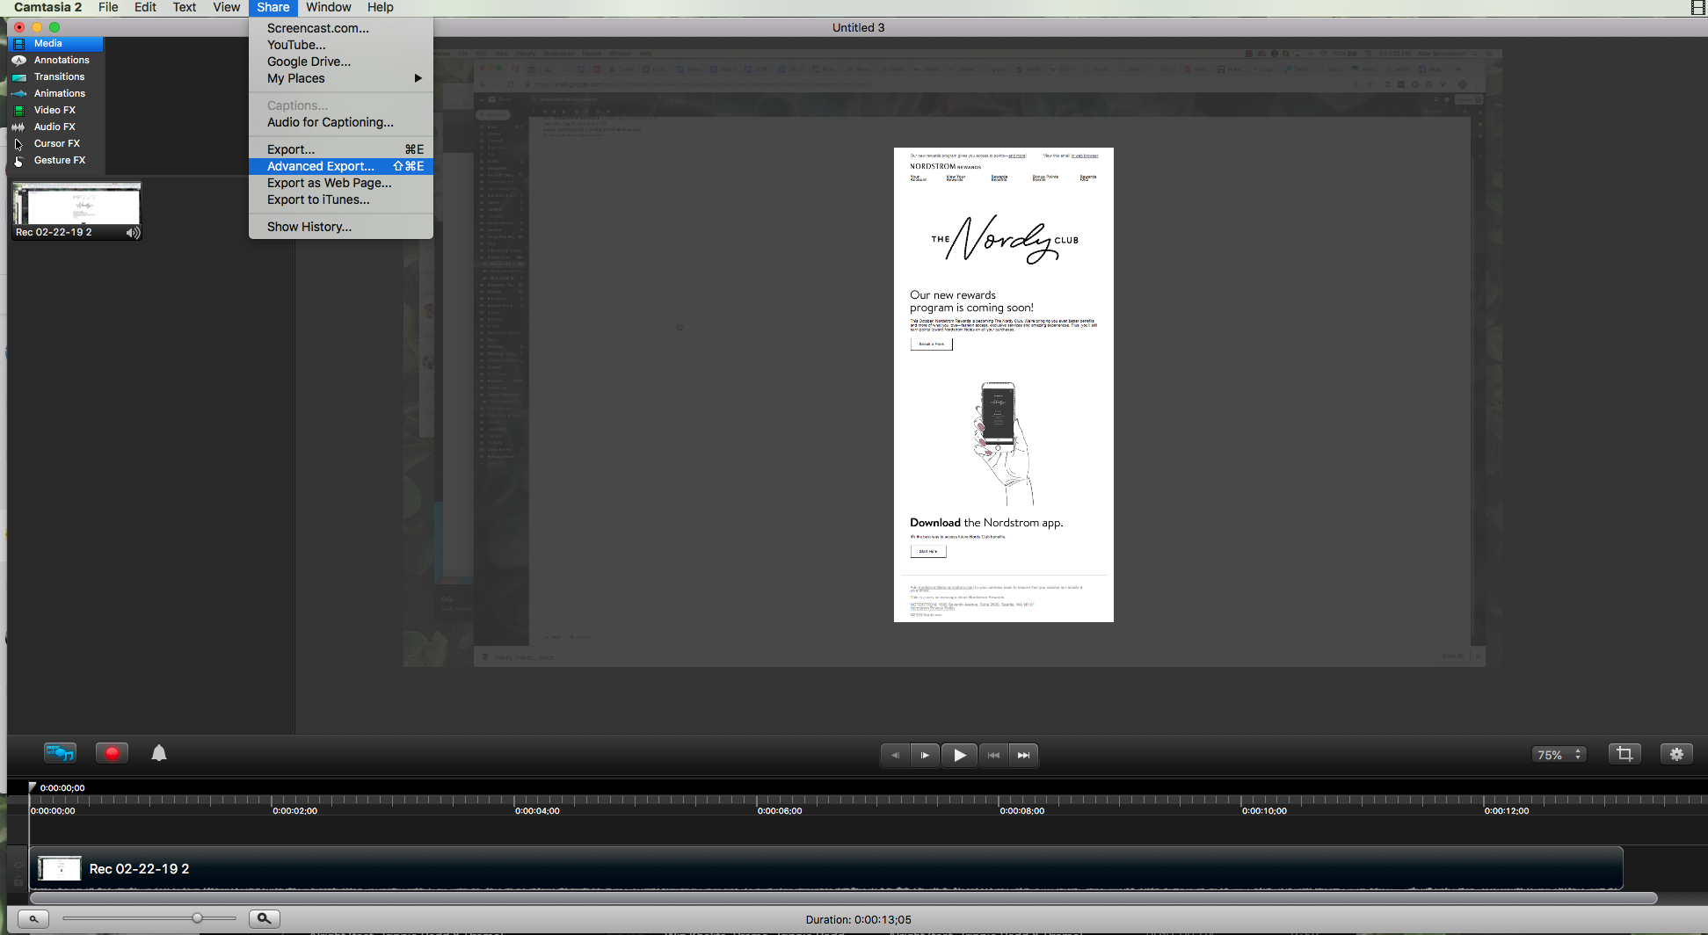Click the playhead marker at 0:00:00;00
Screen dimensions: 1708x935
click(33, 787)
